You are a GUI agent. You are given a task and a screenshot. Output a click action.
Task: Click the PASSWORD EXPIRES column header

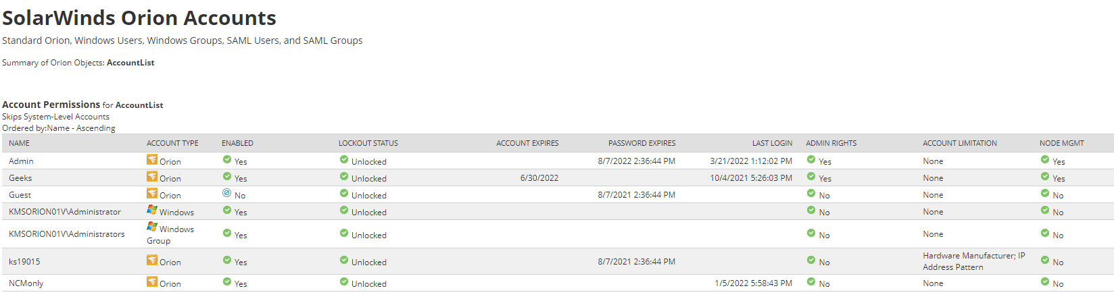641,143
